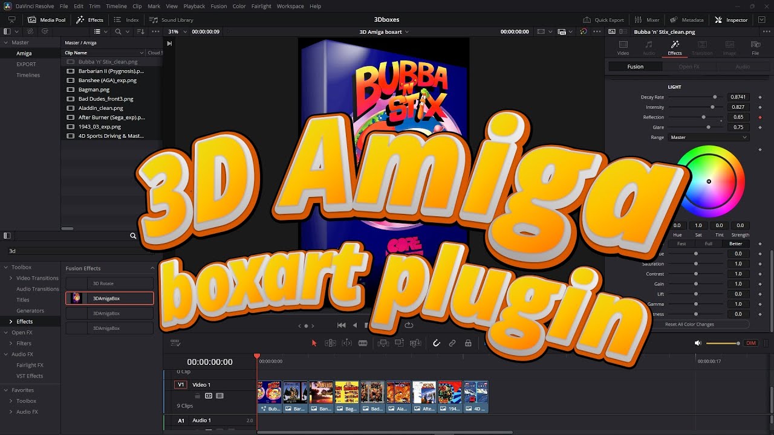
Task: Open the Sound Library panel
Action: coord(171,20)
